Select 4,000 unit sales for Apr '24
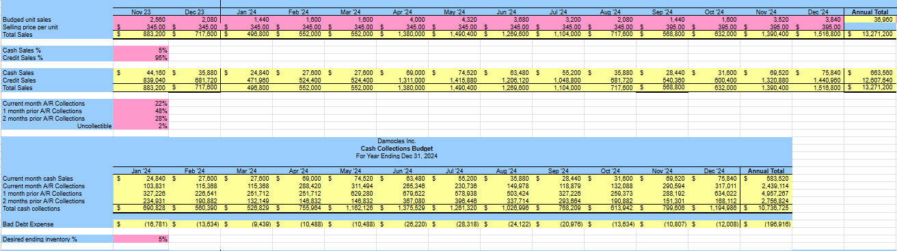This screenshot has height=251, width=897. point(416,20)
